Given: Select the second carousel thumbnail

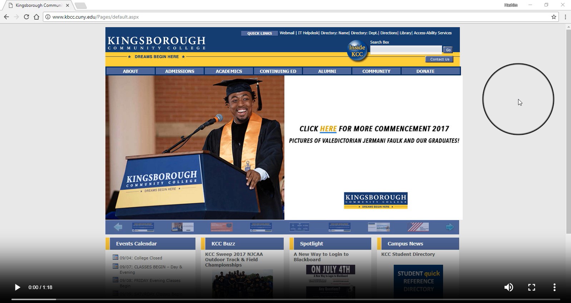Looking at the screenshot, I should click(183, 227).
